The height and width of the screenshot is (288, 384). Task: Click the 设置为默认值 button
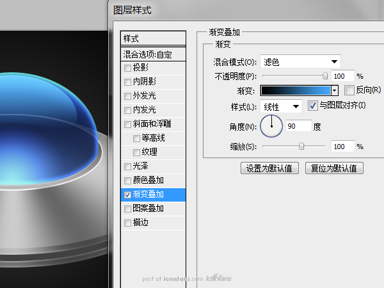click(269, 168)
